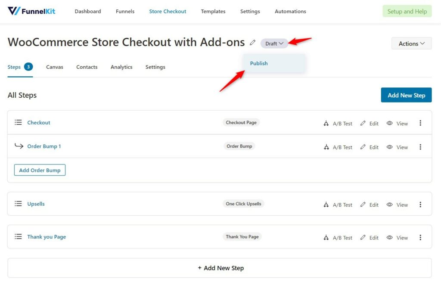Open the Order Bump 1 link

pyautogui.click(x=44, y=146)
